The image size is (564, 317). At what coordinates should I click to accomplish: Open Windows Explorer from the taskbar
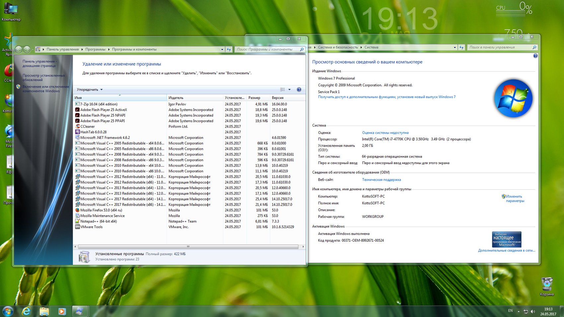click(x=44, y=311)
